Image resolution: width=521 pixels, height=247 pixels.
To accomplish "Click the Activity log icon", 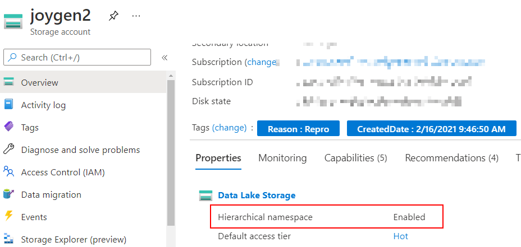I will click(8, 105).
